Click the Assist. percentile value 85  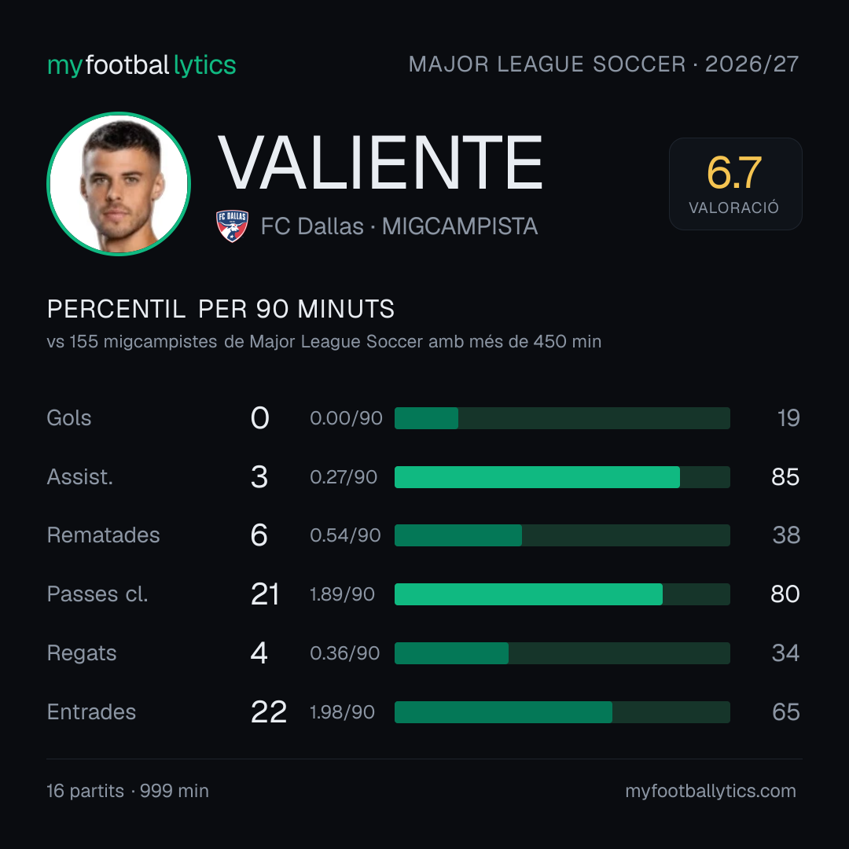click(785, 477)
